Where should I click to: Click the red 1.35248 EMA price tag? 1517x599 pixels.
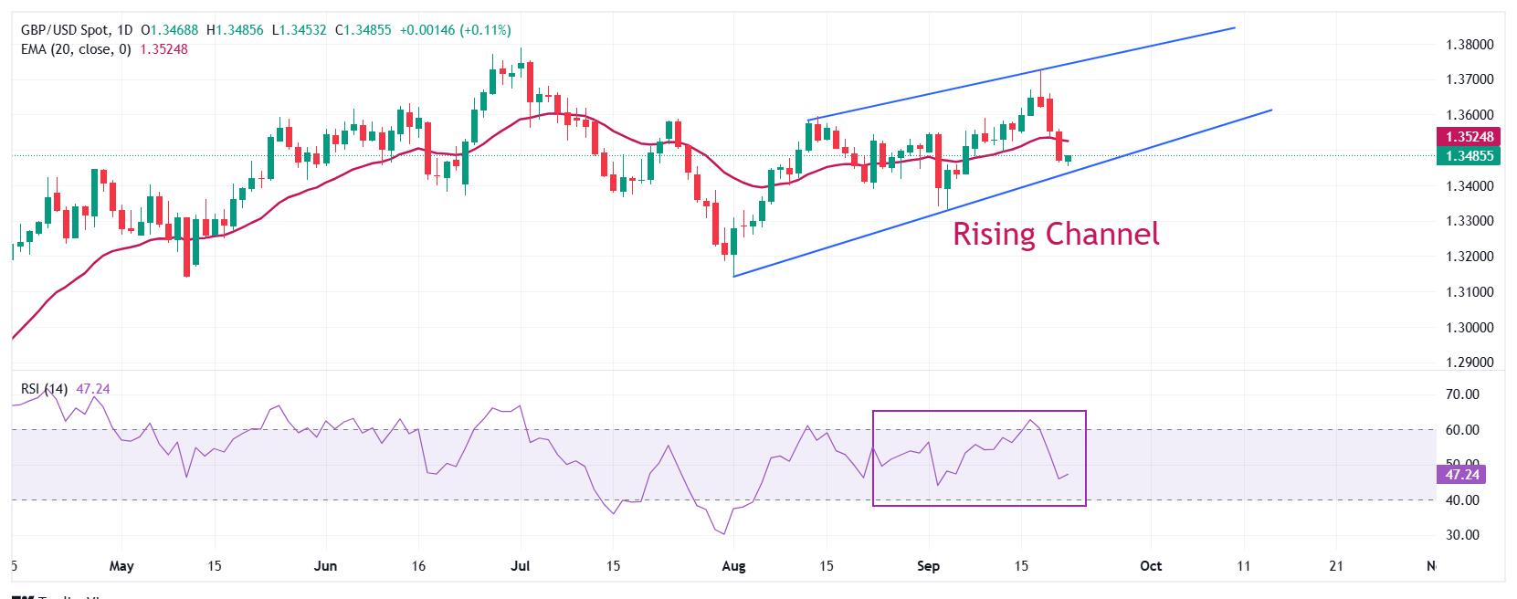1469,137
